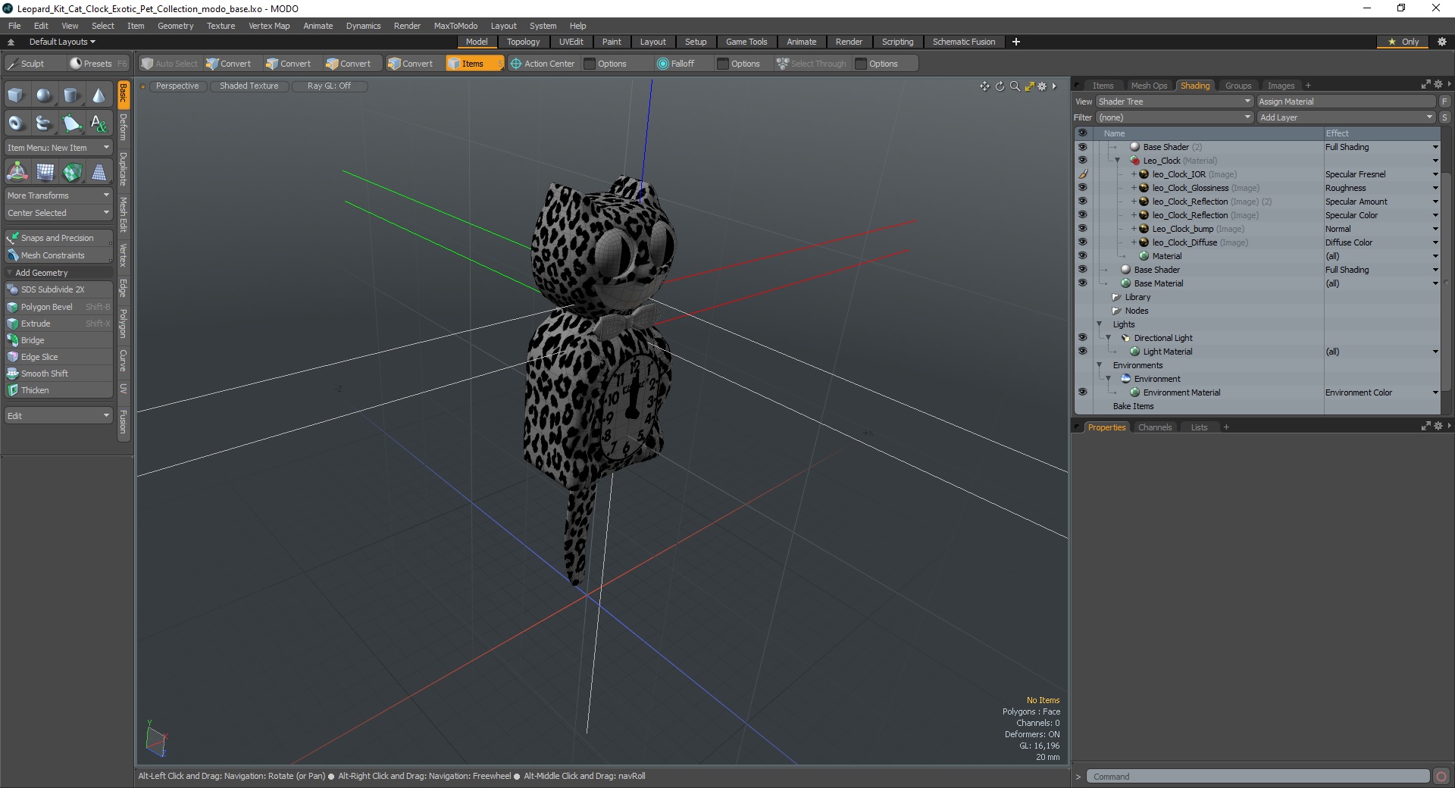
Task: Click the S button beside Add Layer
Action: coord(1444,117)
